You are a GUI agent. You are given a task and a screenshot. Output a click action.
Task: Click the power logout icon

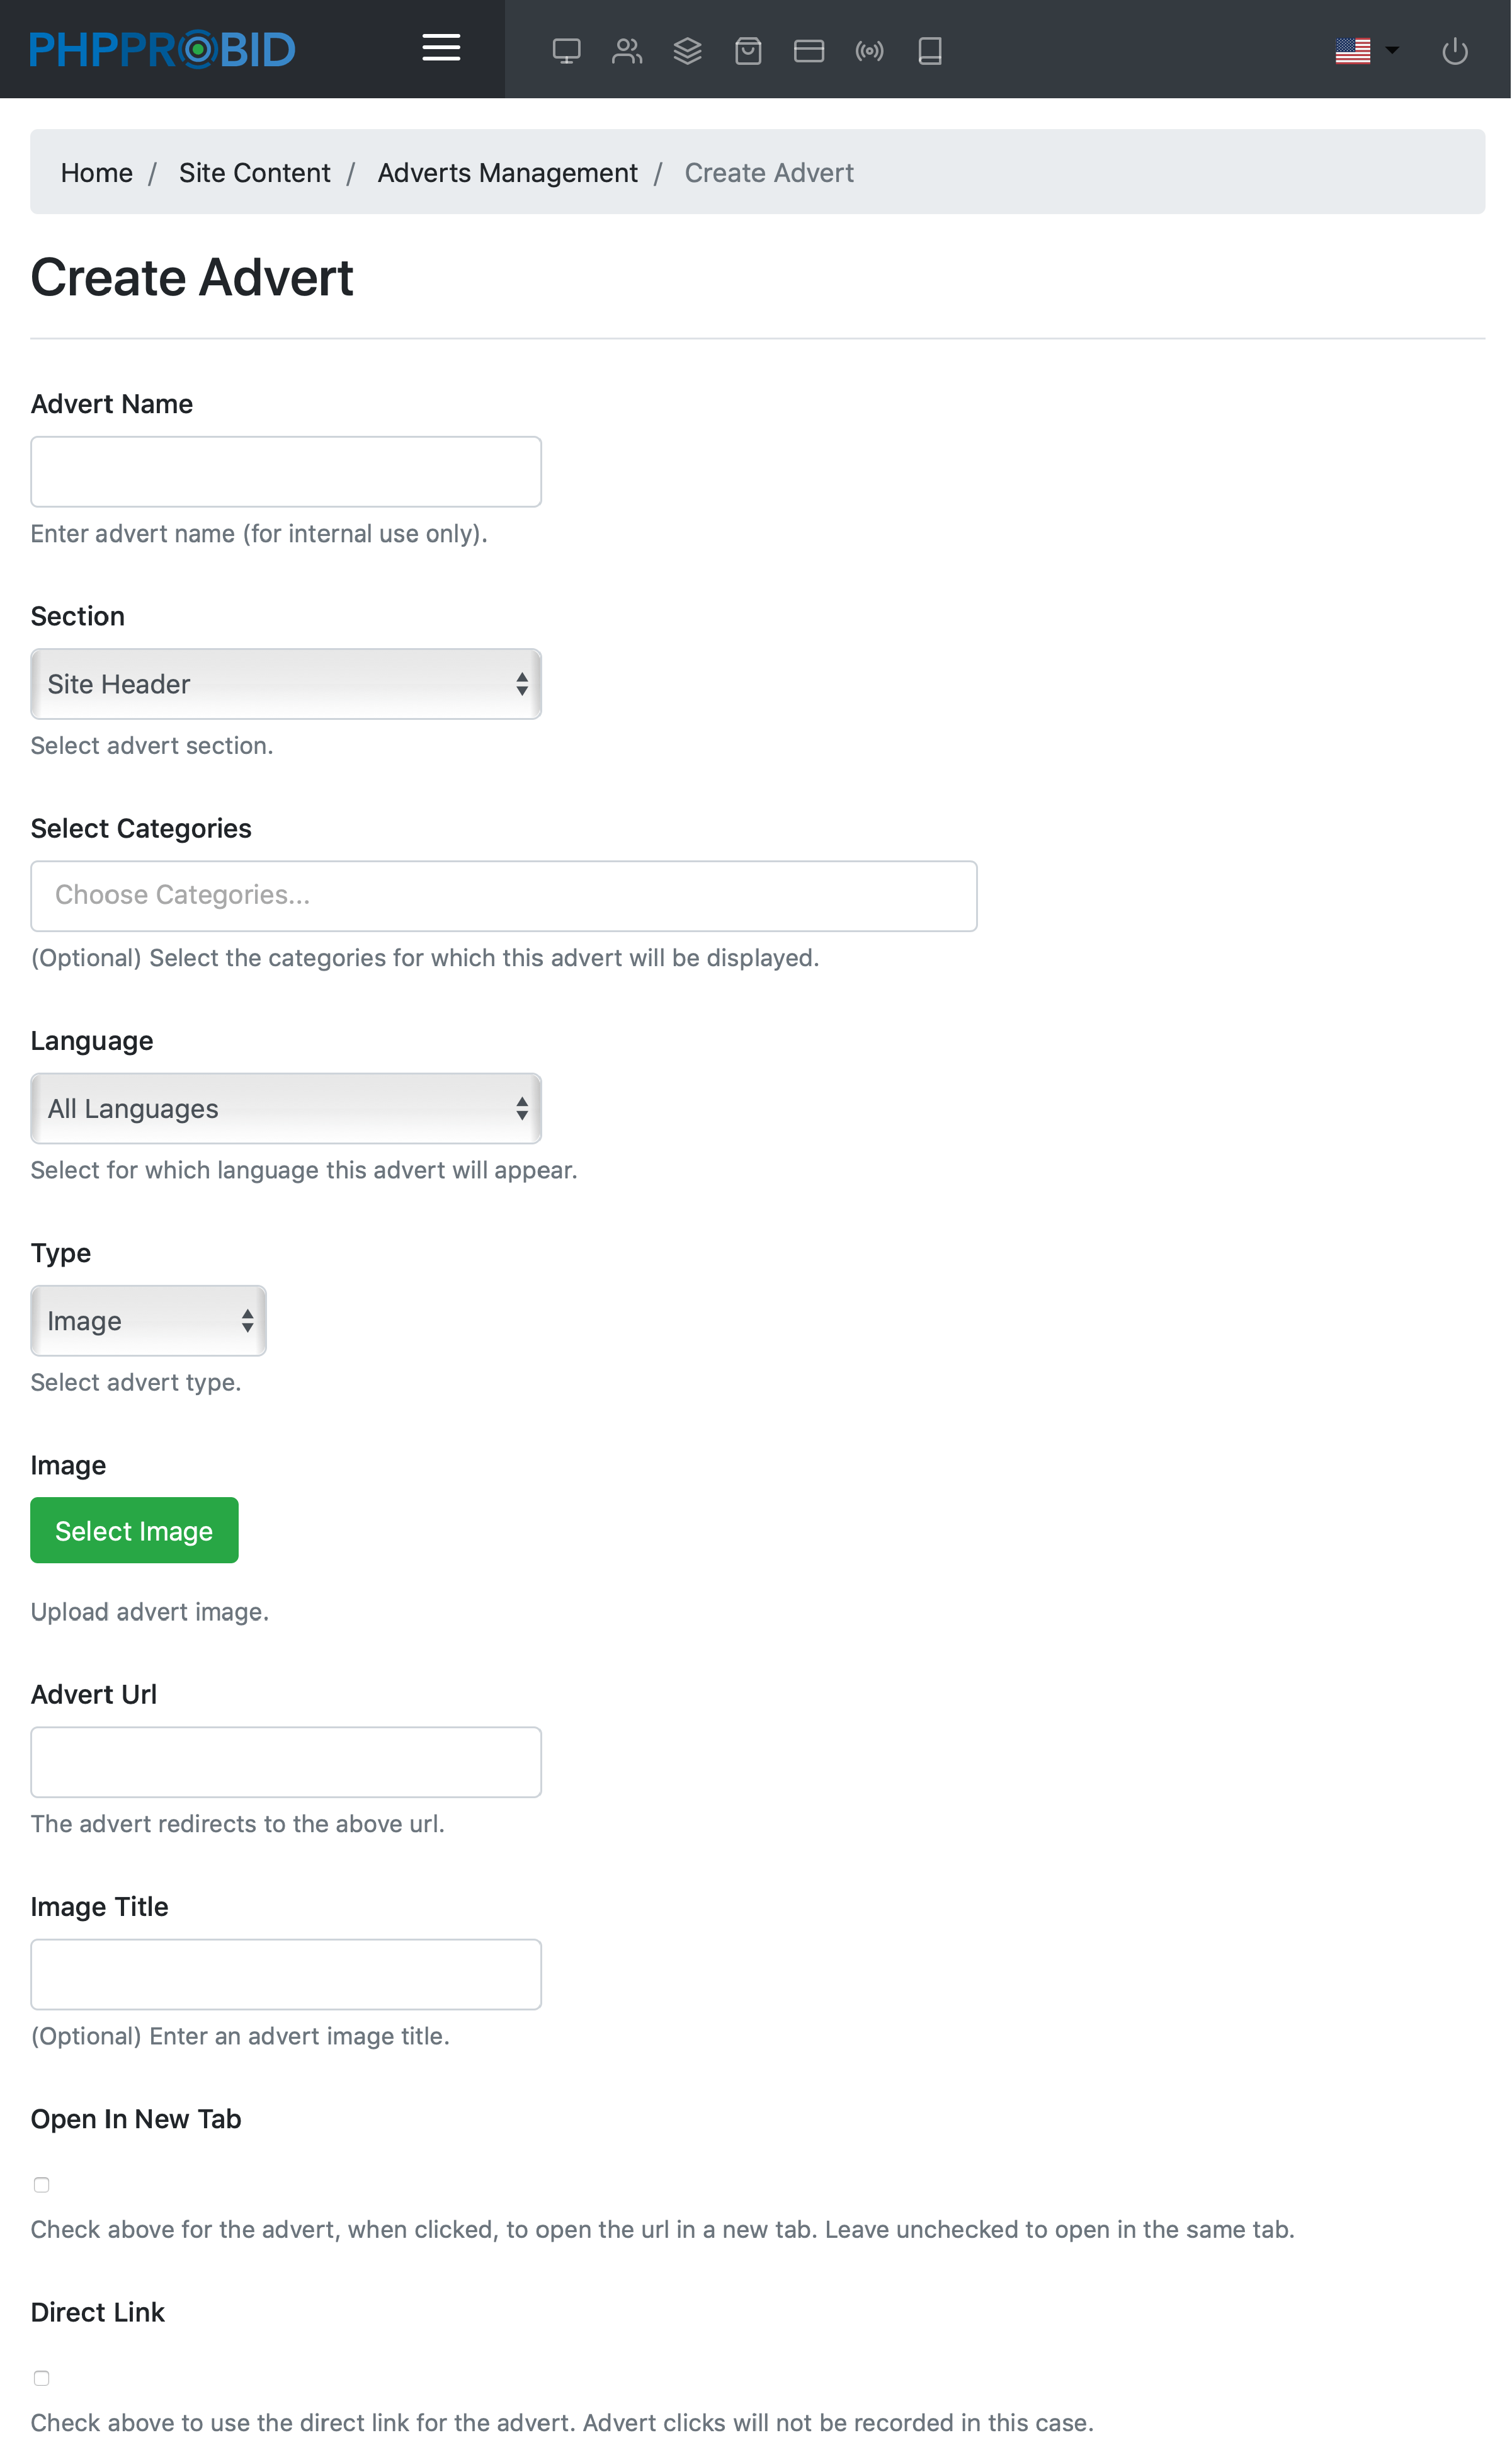tap(1454, 50)
